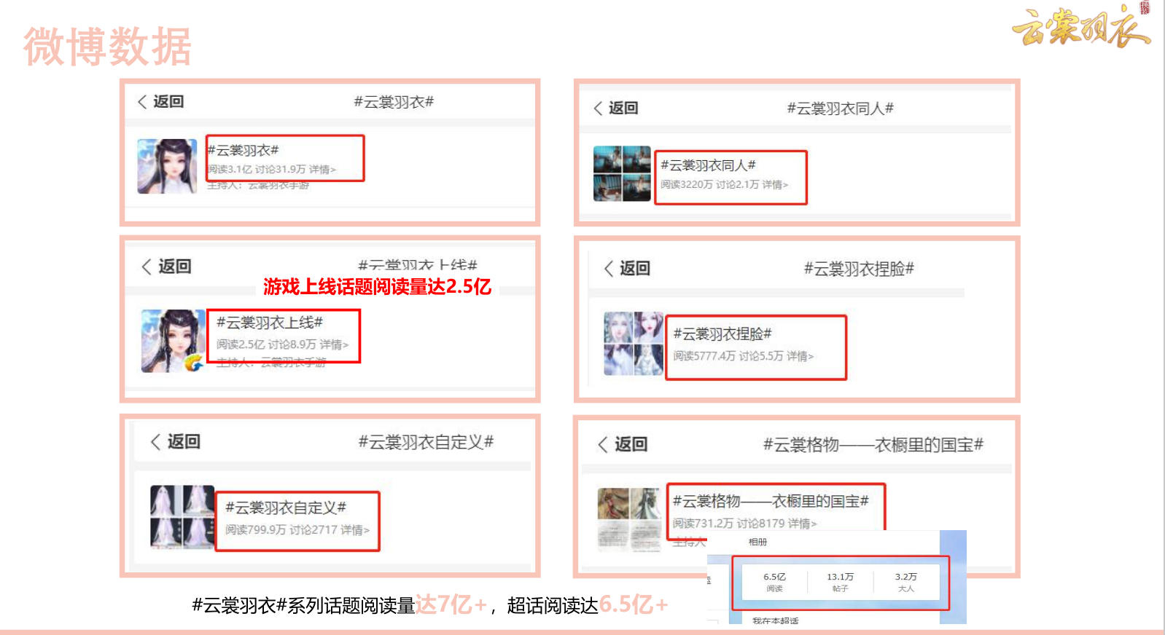
Task: Open the #云裳羽衣捏脸# collage thumbnail
Action: click(634, 344)
